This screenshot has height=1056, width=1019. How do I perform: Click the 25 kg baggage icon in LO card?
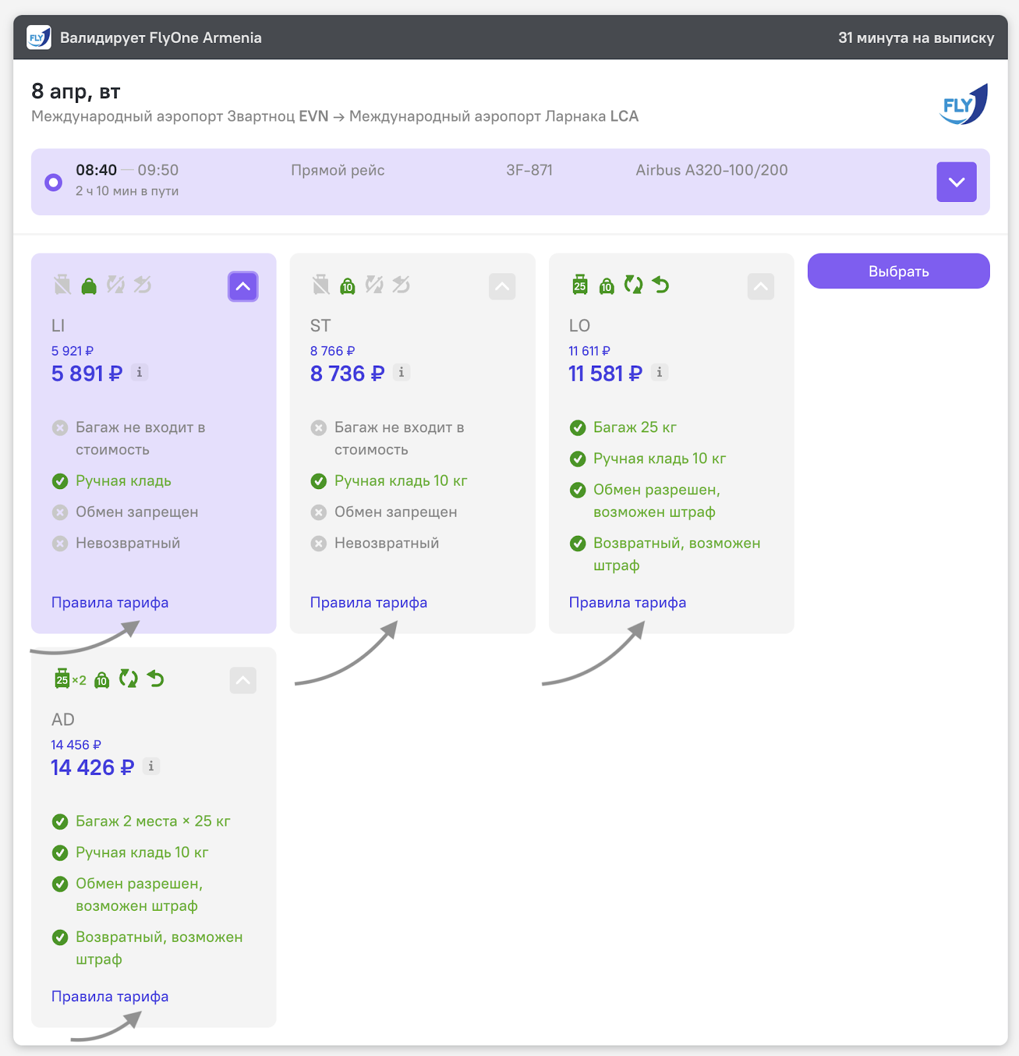click(580, 284)
